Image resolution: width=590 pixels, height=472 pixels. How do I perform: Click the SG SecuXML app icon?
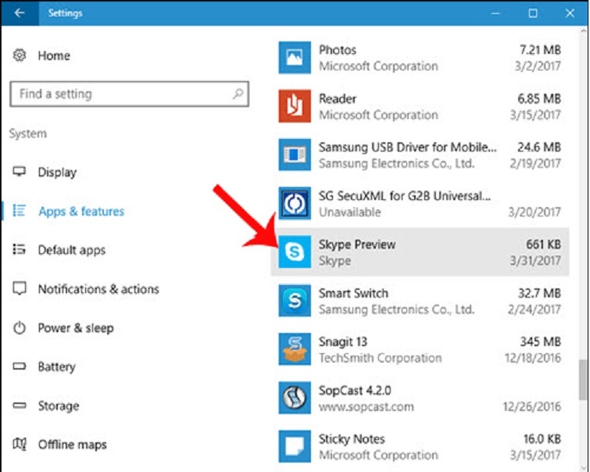click(295, 203)
